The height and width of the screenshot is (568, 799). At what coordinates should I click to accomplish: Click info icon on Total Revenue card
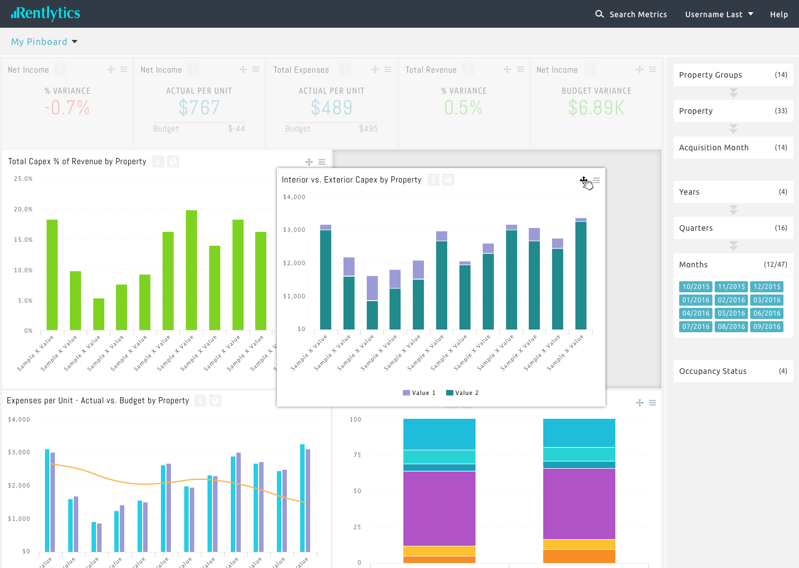[468, 69]
